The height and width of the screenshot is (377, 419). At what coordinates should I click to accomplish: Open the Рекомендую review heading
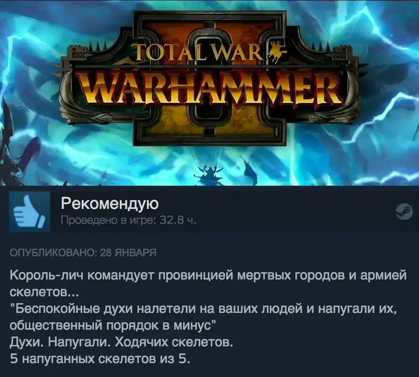pyautogui.click(x=110, y=204)
